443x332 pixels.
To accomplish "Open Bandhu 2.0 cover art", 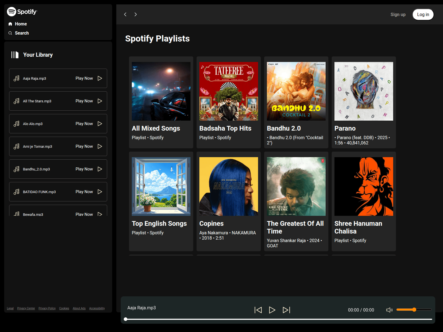I will point(296,91).
